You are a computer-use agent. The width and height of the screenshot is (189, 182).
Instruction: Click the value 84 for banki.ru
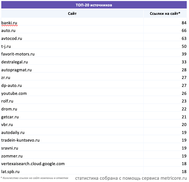point(184,23)
